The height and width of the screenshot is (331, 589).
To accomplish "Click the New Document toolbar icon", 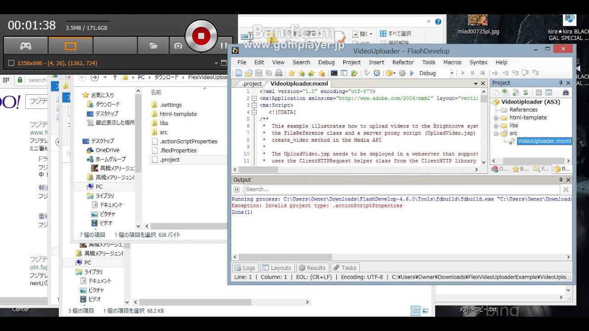I will pos(238,73).
